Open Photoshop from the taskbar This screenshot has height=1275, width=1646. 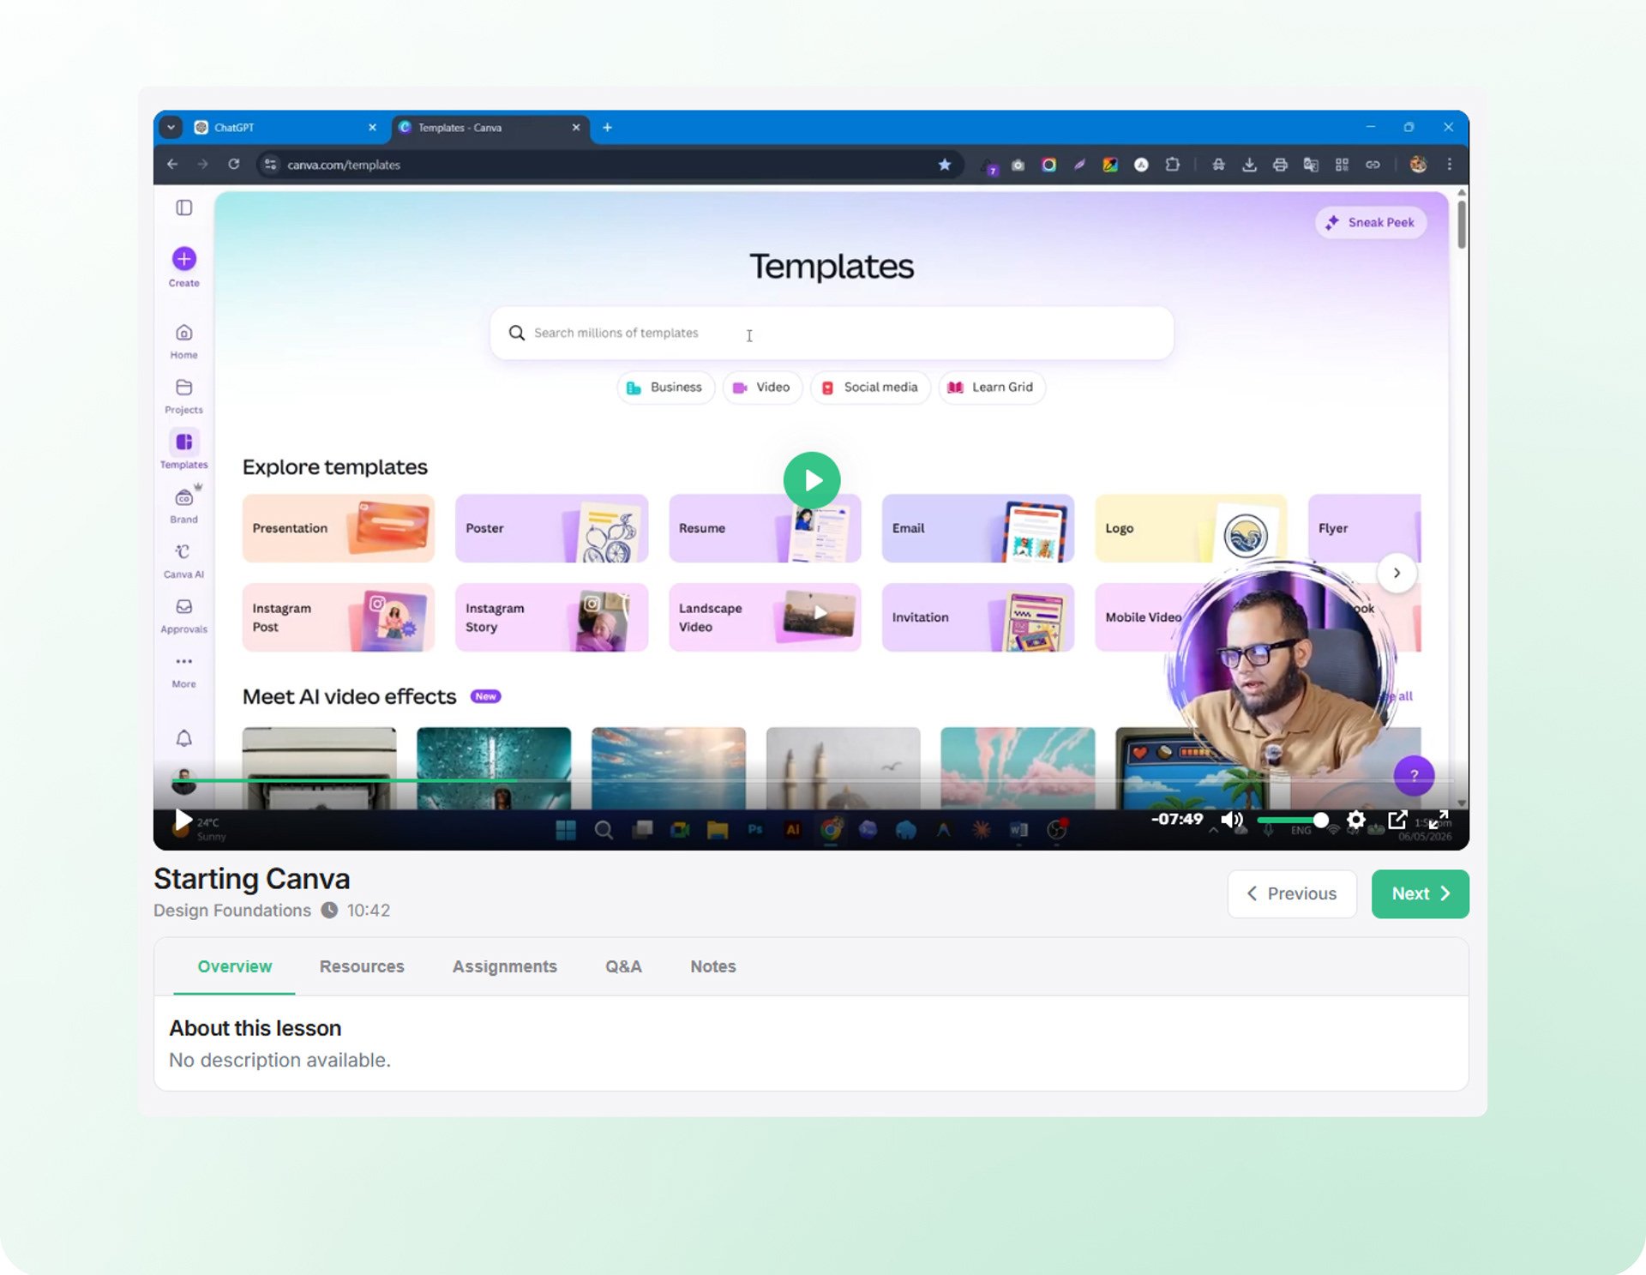point(755,829)
